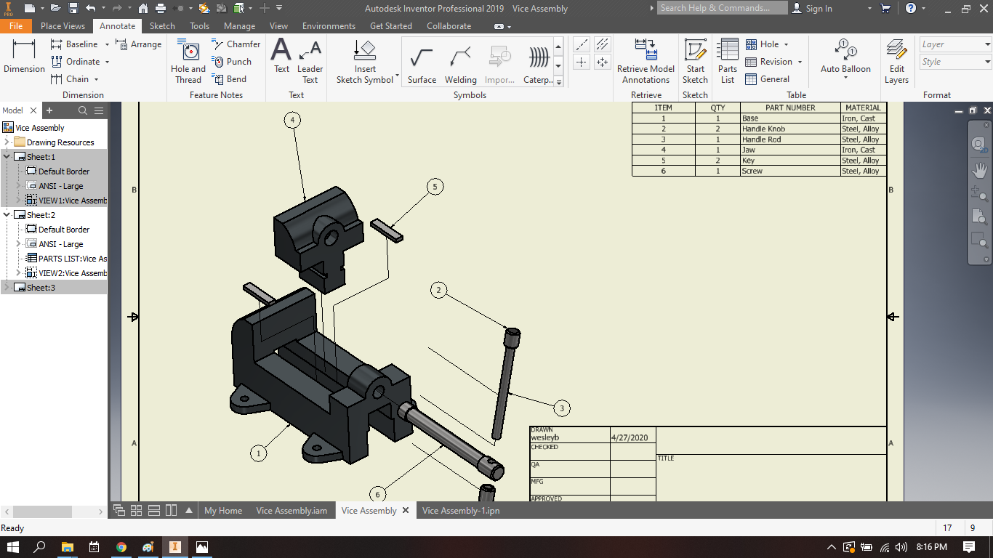This screenshot has width=993, height=558.
Task: Collapse the Sheet:2 tree node
Action: 6,214
